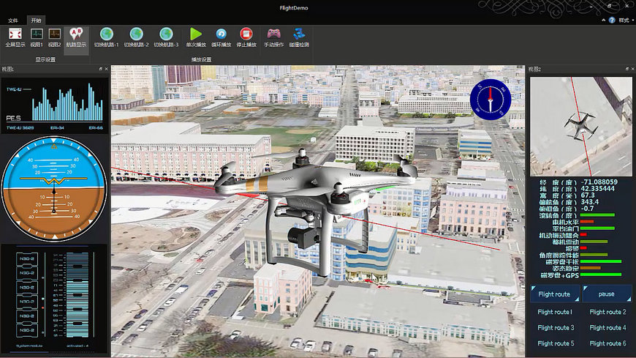Click the pause button
The width and height of the screenshot is (636, 358).
(x=607, y=294)
